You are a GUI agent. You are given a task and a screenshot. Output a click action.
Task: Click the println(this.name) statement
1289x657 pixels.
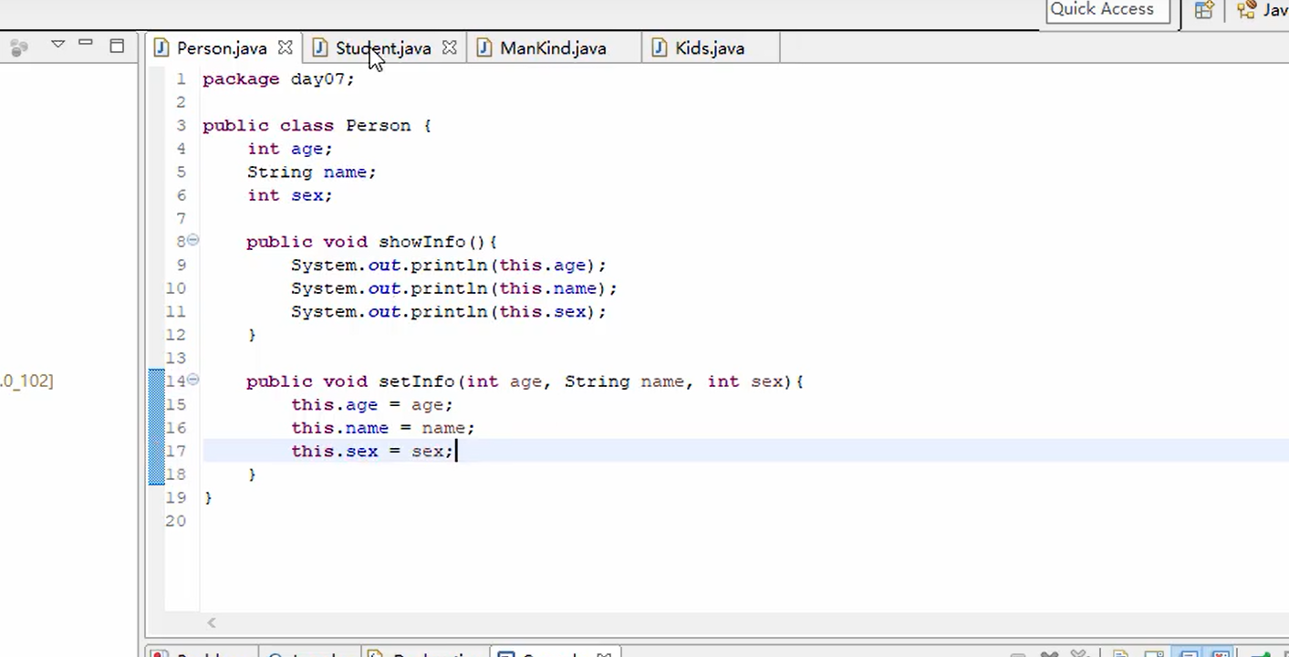tap(454, 288)
